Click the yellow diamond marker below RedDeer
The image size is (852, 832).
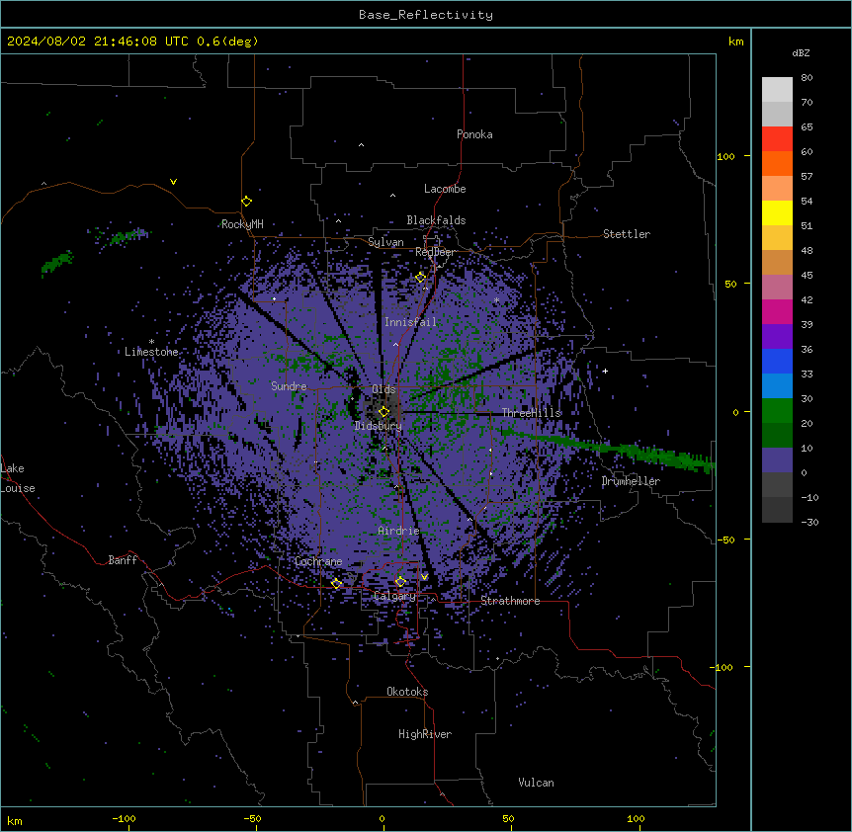(421, 278)
